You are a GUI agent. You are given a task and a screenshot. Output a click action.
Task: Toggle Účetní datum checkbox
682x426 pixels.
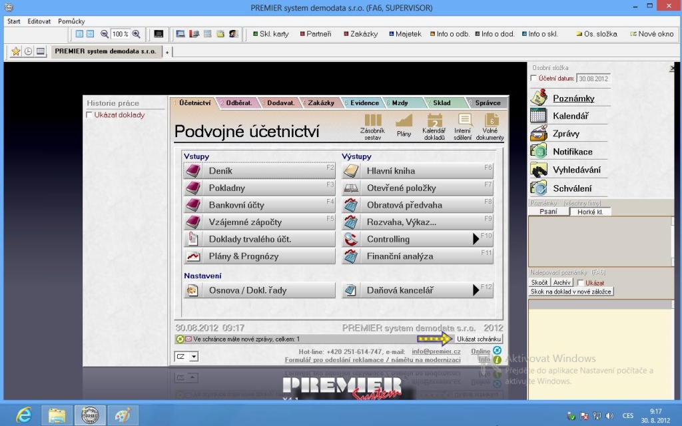[x=533, y=79]
